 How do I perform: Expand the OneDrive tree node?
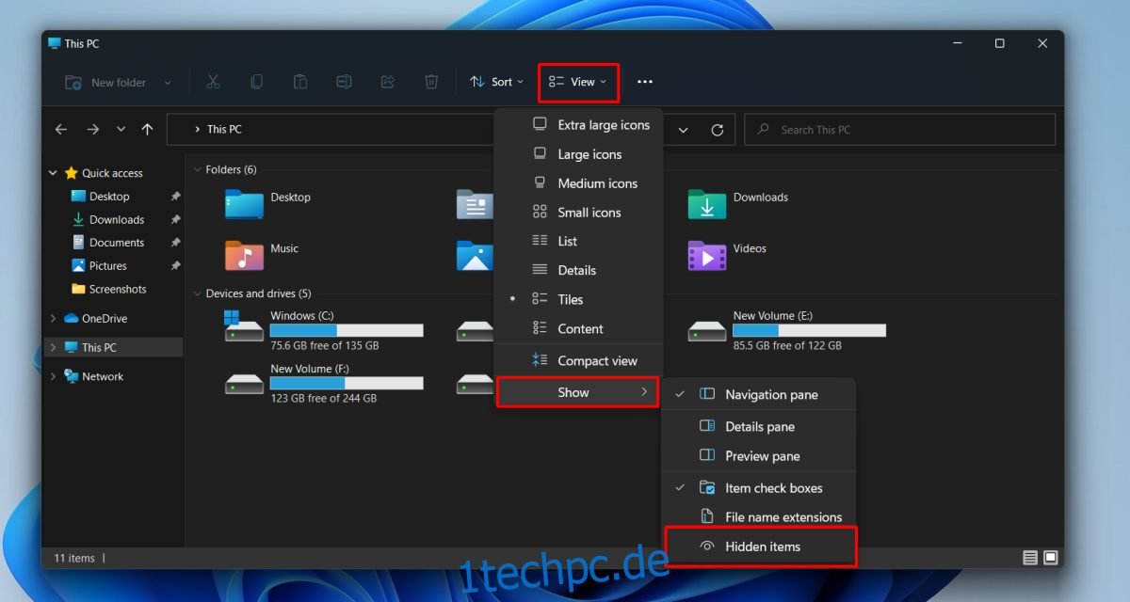(52, 318)
